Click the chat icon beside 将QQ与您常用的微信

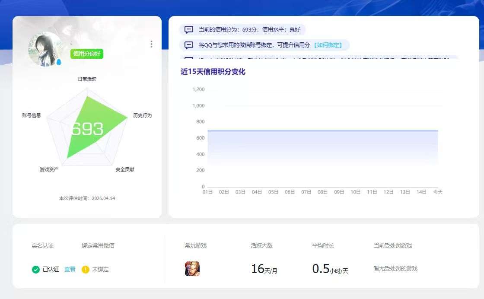[x=188, y=45]
